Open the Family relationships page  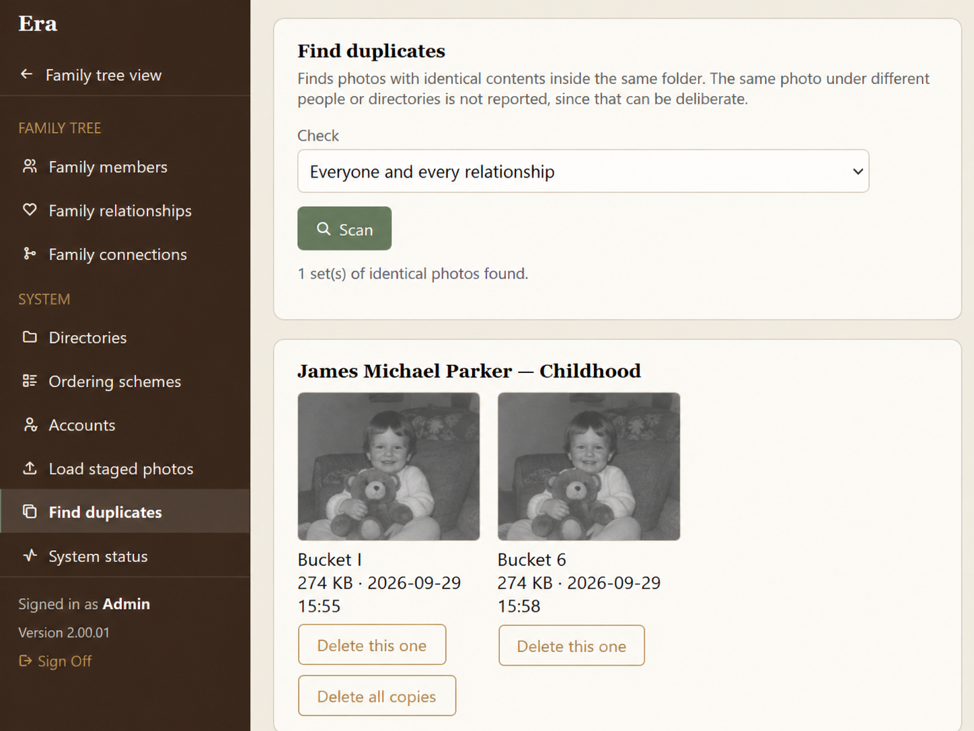click(x=125, y=210)
